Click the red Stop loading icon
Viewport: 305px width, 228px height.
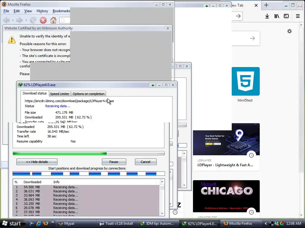pyautogui.click(x=43, y=20)
